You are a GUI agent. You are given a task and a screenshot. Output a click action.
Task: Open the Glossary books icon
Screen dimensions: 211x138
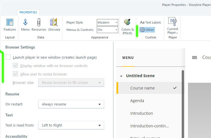click(54, 25)
